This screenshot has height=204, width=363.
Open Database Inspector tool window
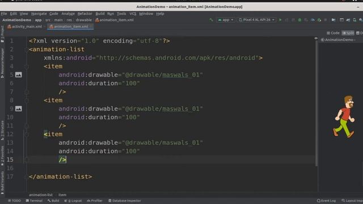125,201
